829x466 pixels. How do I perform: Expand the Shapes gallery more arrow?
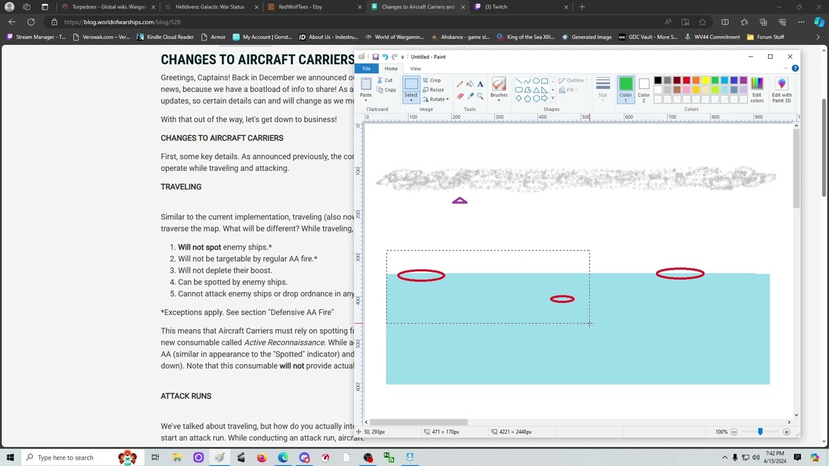552,98
